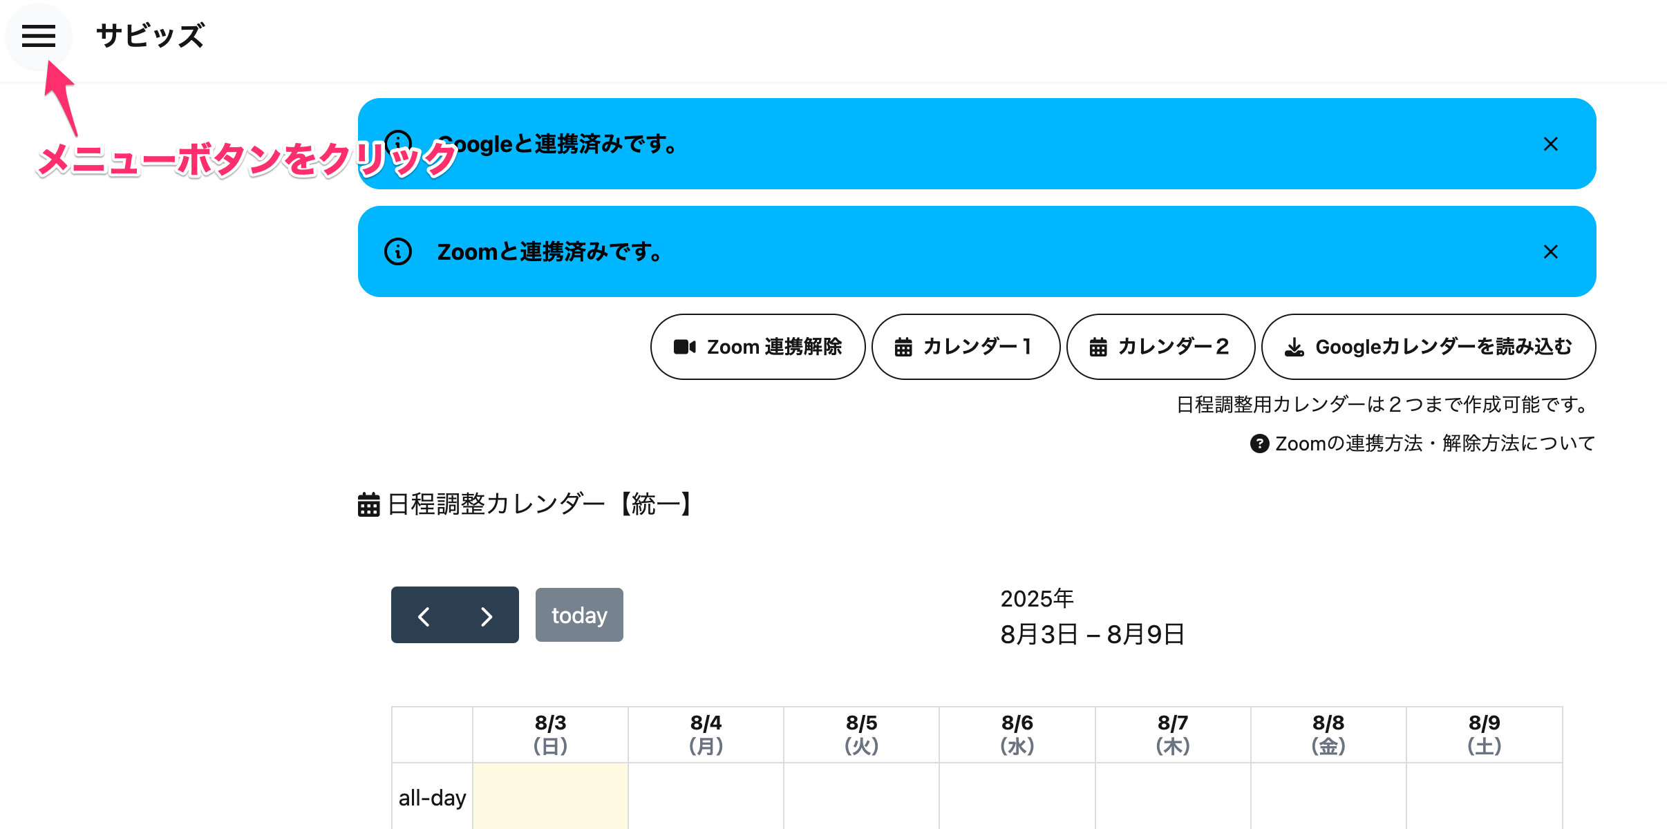Open カレンダー1

(x=966, y=347)
